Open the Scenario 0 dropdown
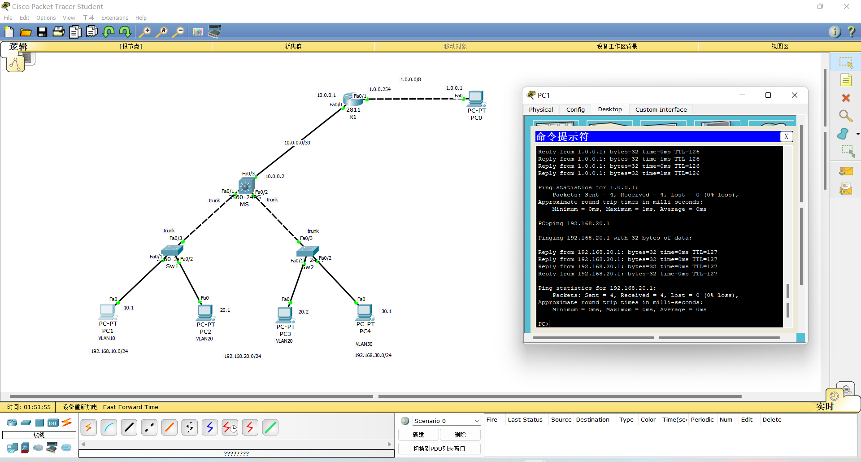Screen dimensions: 861x462 [x=446, y=421]
